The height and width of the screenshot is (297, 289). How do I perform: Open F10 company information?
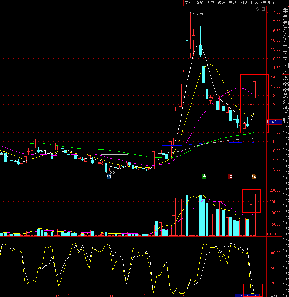tap(243, 3)
